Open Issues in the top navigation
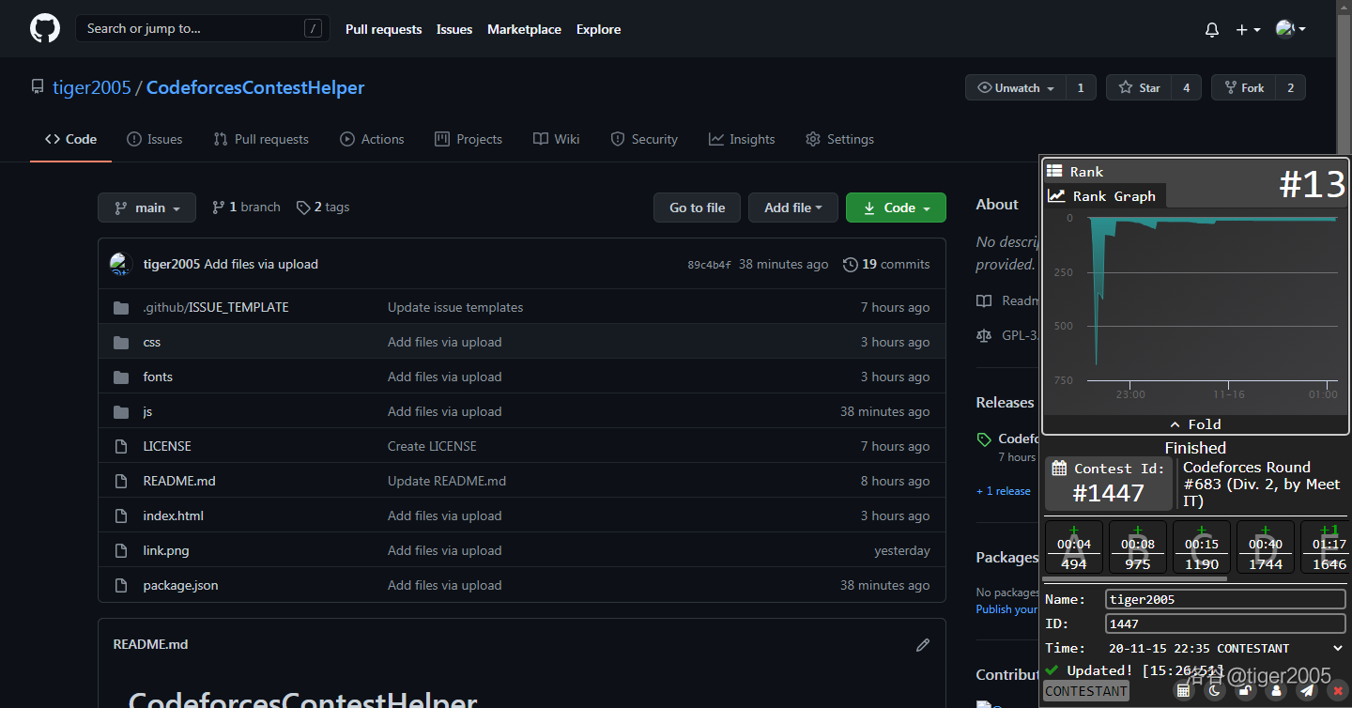 point(454,29)
